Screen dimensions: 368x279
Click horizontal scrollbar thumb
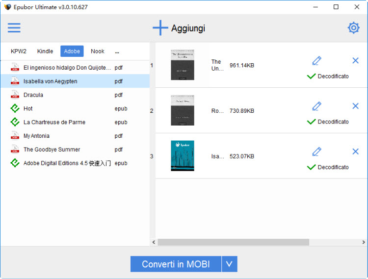point(233,242)
